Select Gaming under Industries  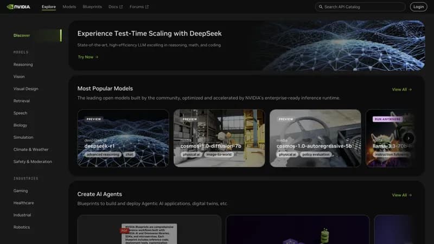click(x=21, y=191)
